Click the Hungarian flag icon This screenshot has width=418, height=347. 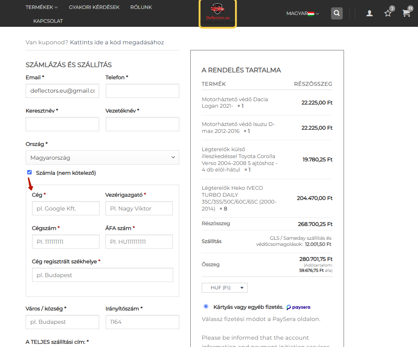tap(311, 13)
